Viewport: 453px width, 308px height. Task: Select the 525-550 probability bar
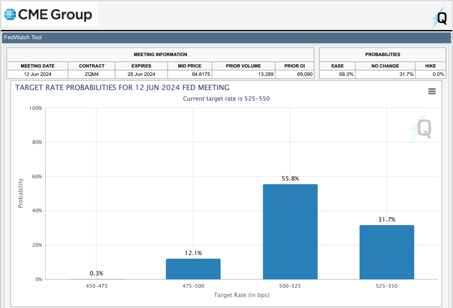[x=387, y=252]
